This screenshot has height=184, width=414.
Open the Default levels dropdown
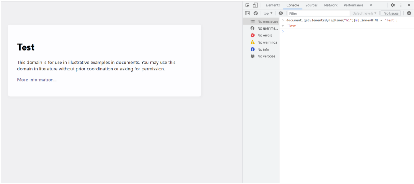tap(364, 13)
